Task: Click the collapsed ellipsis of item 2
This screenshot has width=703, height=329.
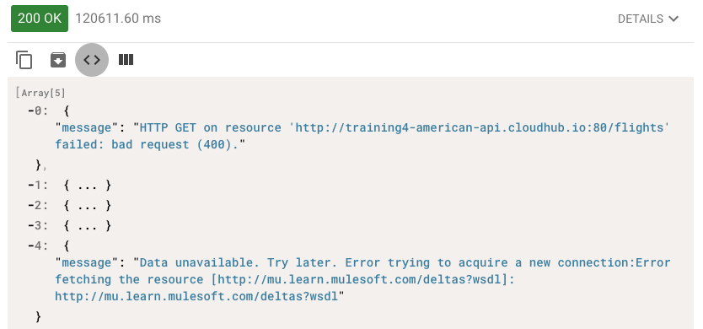Action: 88,206
